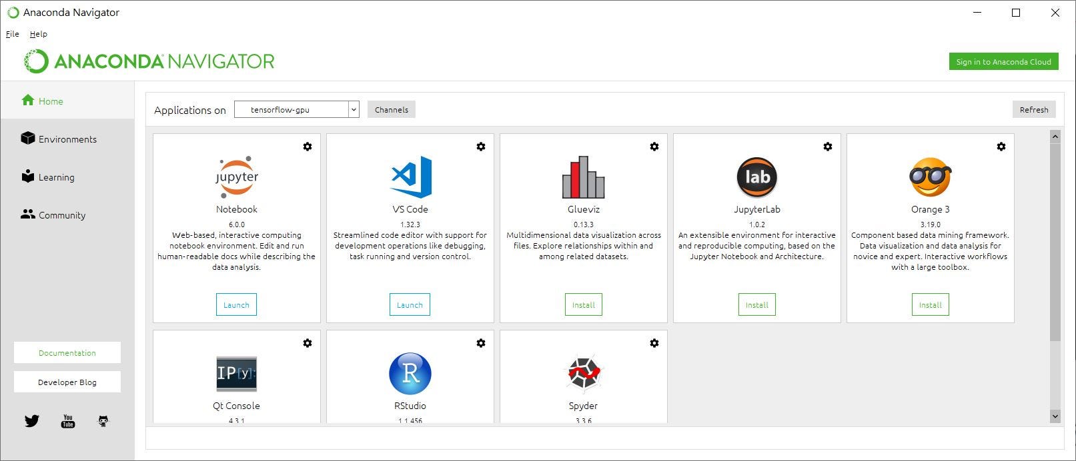Click the RStudio R logo
The image size is (1076, 461).
click(410, 374)
